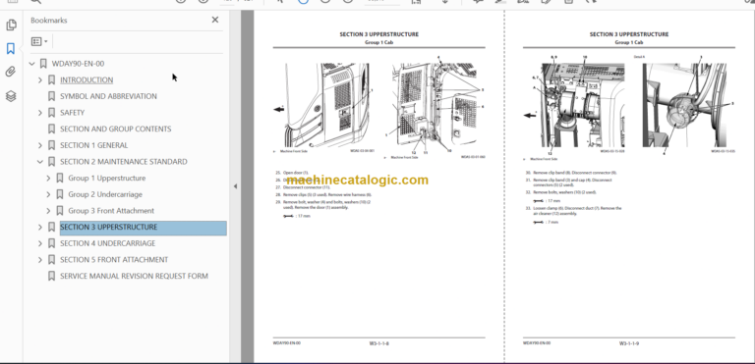This screenshot has width=755, height=364.
Task: Click the 'Bookmarks' pane title
Action: (x=48, y=21)
